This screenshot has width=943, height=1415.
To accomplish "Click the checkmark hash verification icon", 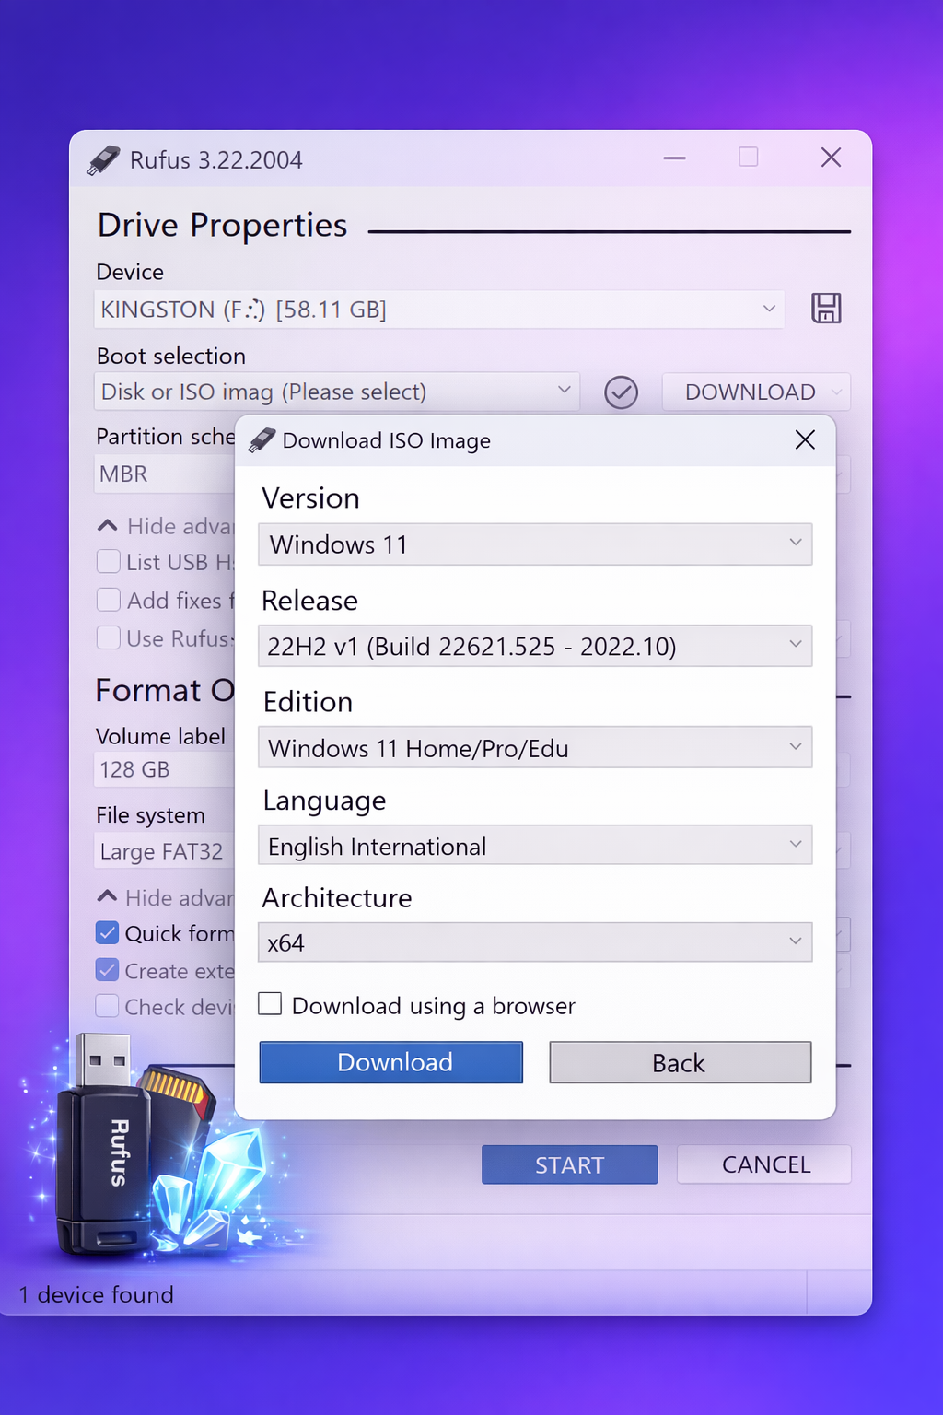I will click(622, 392).
